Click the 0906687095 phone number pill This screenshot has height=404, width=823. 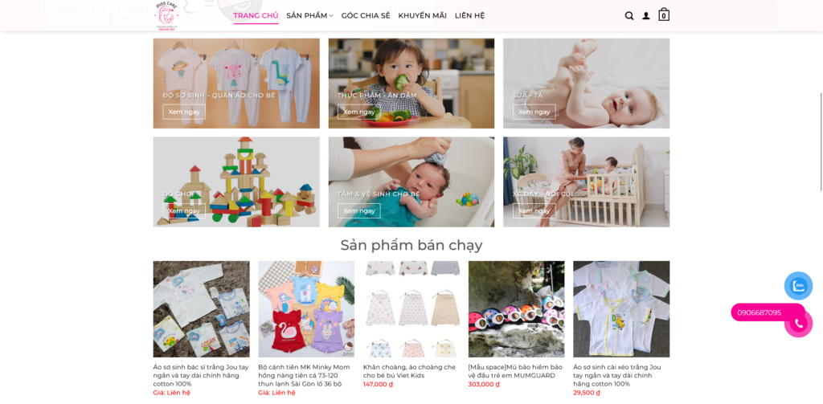[760, 312]
